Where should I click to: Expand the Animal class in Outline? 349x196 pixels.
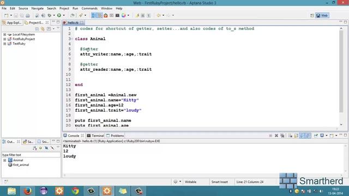pyautogui.click(x=5, y=160)
